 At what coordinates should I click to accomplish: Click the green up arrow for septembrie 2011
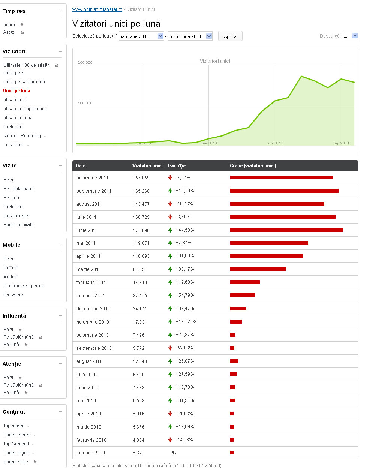(x=170, y=191)
